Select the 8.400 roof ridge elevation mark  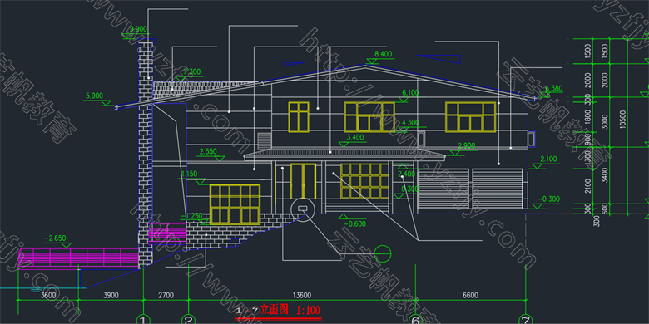pos(383,54)
